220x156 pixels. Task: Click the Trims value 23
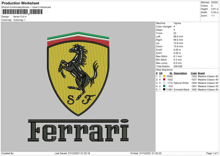point(175,33)
